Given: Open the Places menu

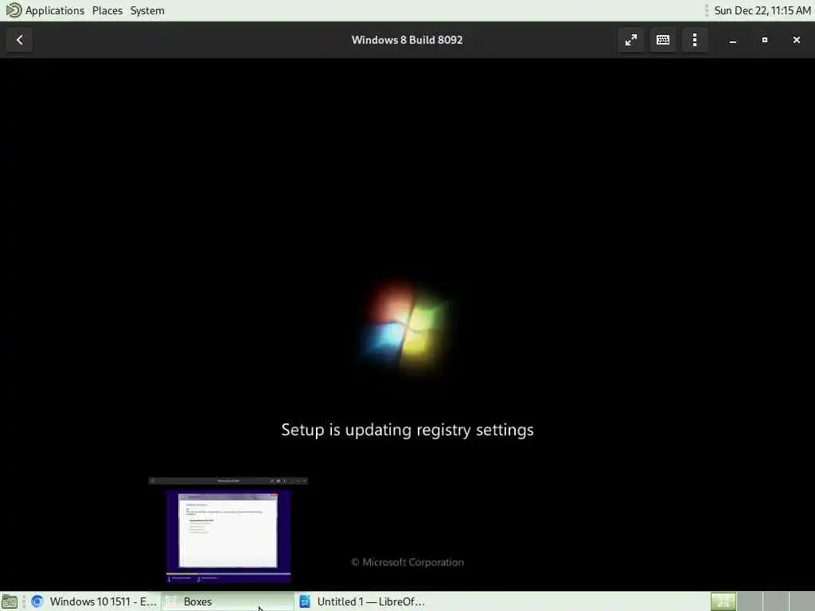Looking at the screenshot, I should coord(107,10).
